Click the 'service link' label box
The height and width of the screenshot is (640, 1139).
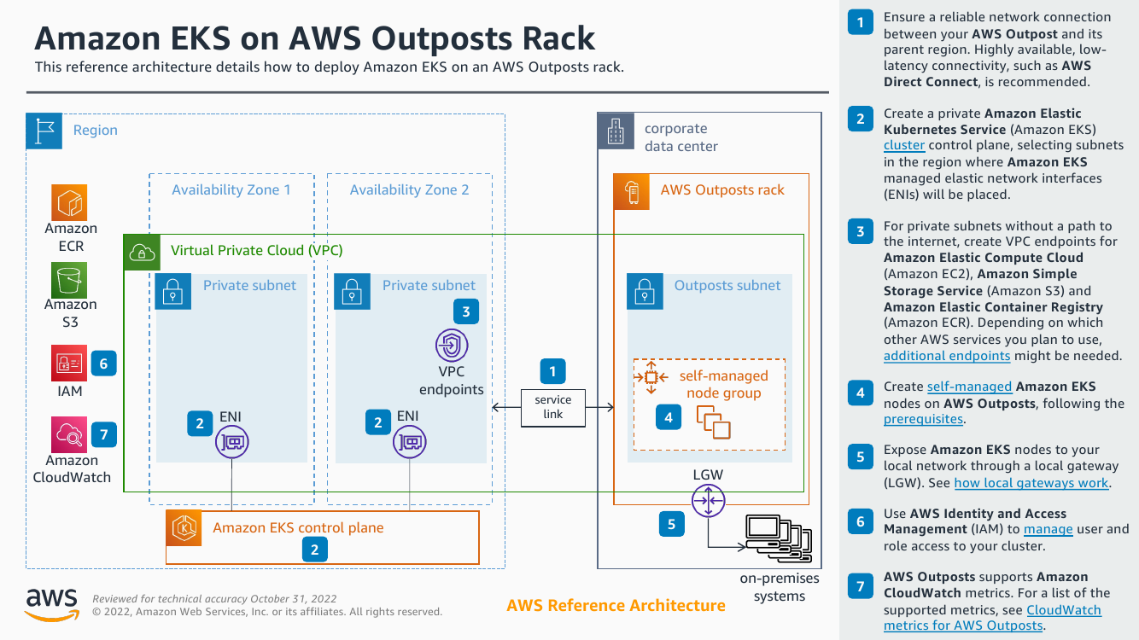(x=553, y=407)
